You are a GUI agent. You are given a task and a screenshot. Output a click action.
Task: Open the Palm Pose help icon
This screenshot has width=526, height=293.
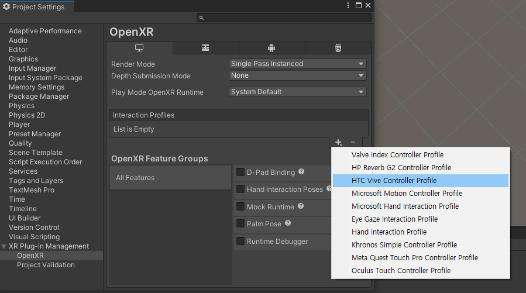click(x=288, y=223)
